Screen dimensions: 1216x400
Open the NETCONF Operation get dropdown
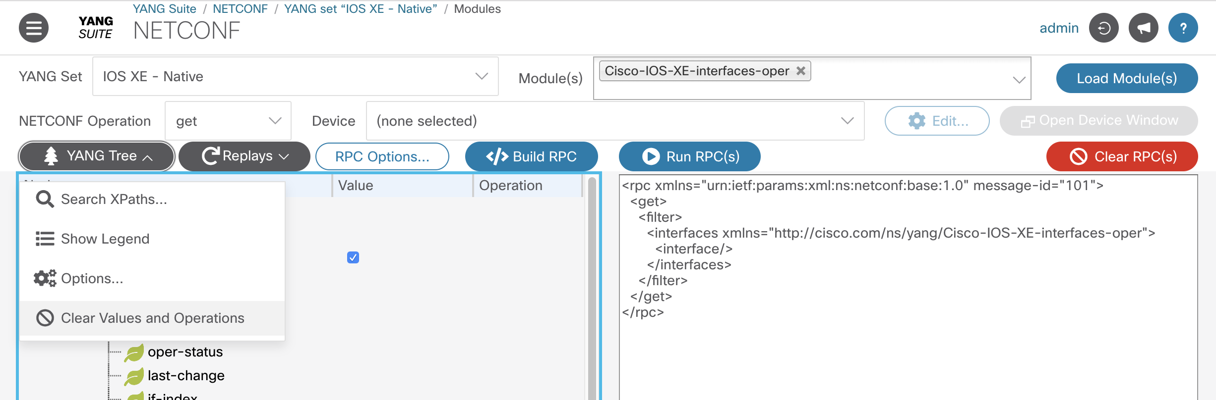point(228,121)
